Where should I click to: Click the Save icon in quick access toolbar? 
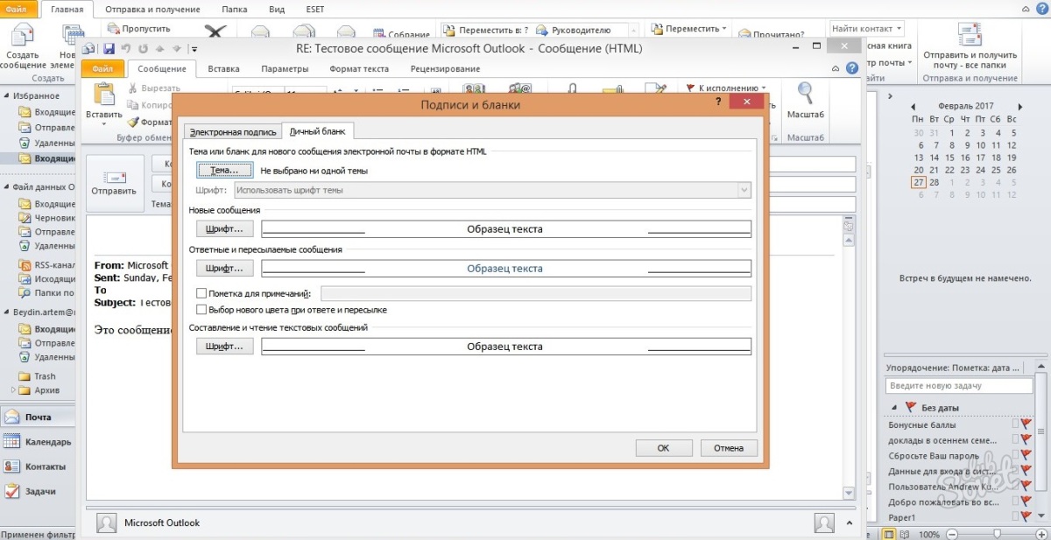109,49
